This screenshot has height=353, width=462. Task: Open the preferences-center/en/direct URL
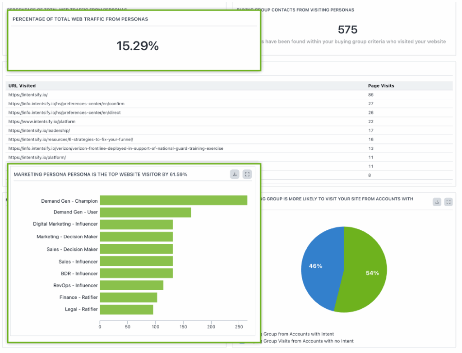(65, 112)
